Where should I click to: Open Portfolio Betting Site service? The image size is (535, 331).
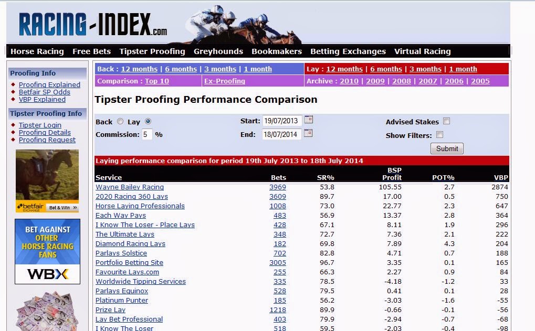(129, 262)
